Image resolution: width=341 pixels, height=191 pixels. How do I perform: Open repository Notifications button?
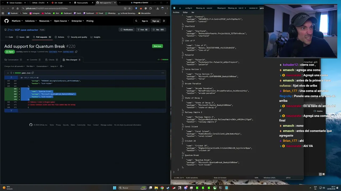click(x=127, y=30)
